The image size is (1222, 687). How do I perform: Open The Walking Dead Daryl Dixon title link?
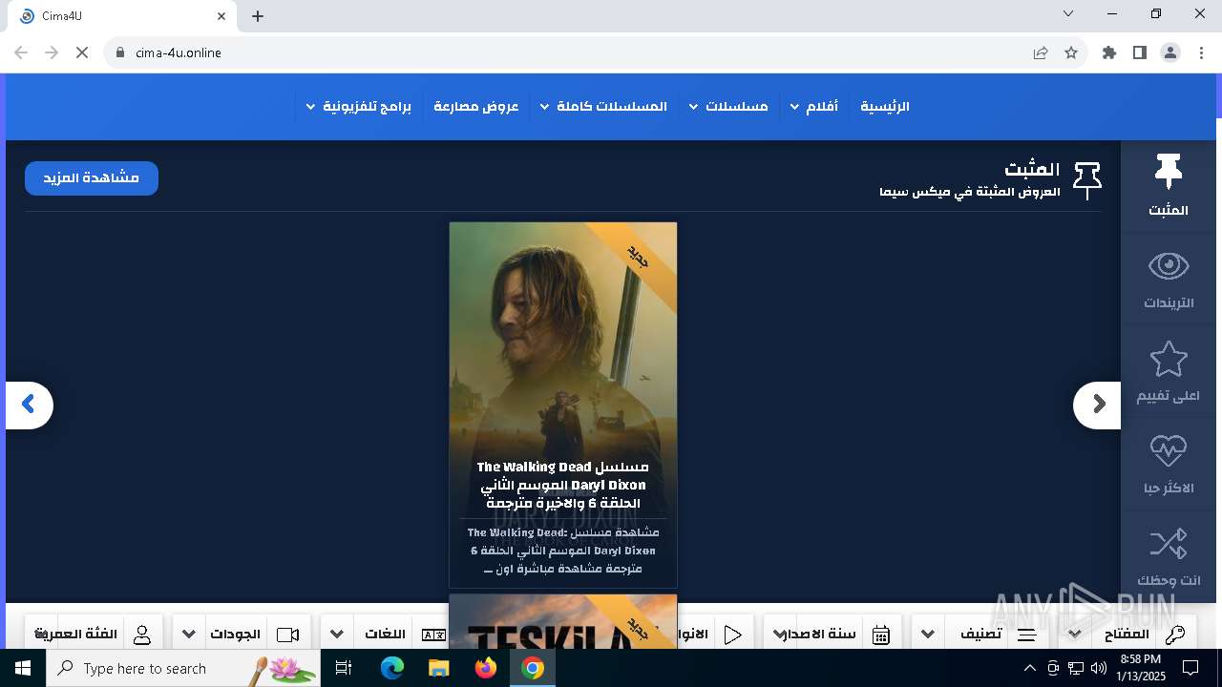[562, 485]
